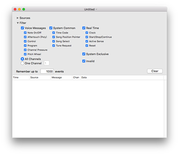Screen dimensions: 179x155
Task: Collapse the Filter section triangle
Action: 18,23
